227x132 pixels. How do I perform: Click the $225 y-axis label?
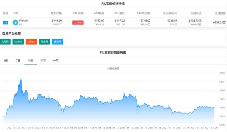pyautogui.click(x=222, y=82)
